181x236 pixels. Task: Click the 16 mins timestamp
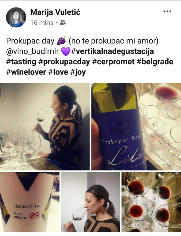tap(42, 23)
